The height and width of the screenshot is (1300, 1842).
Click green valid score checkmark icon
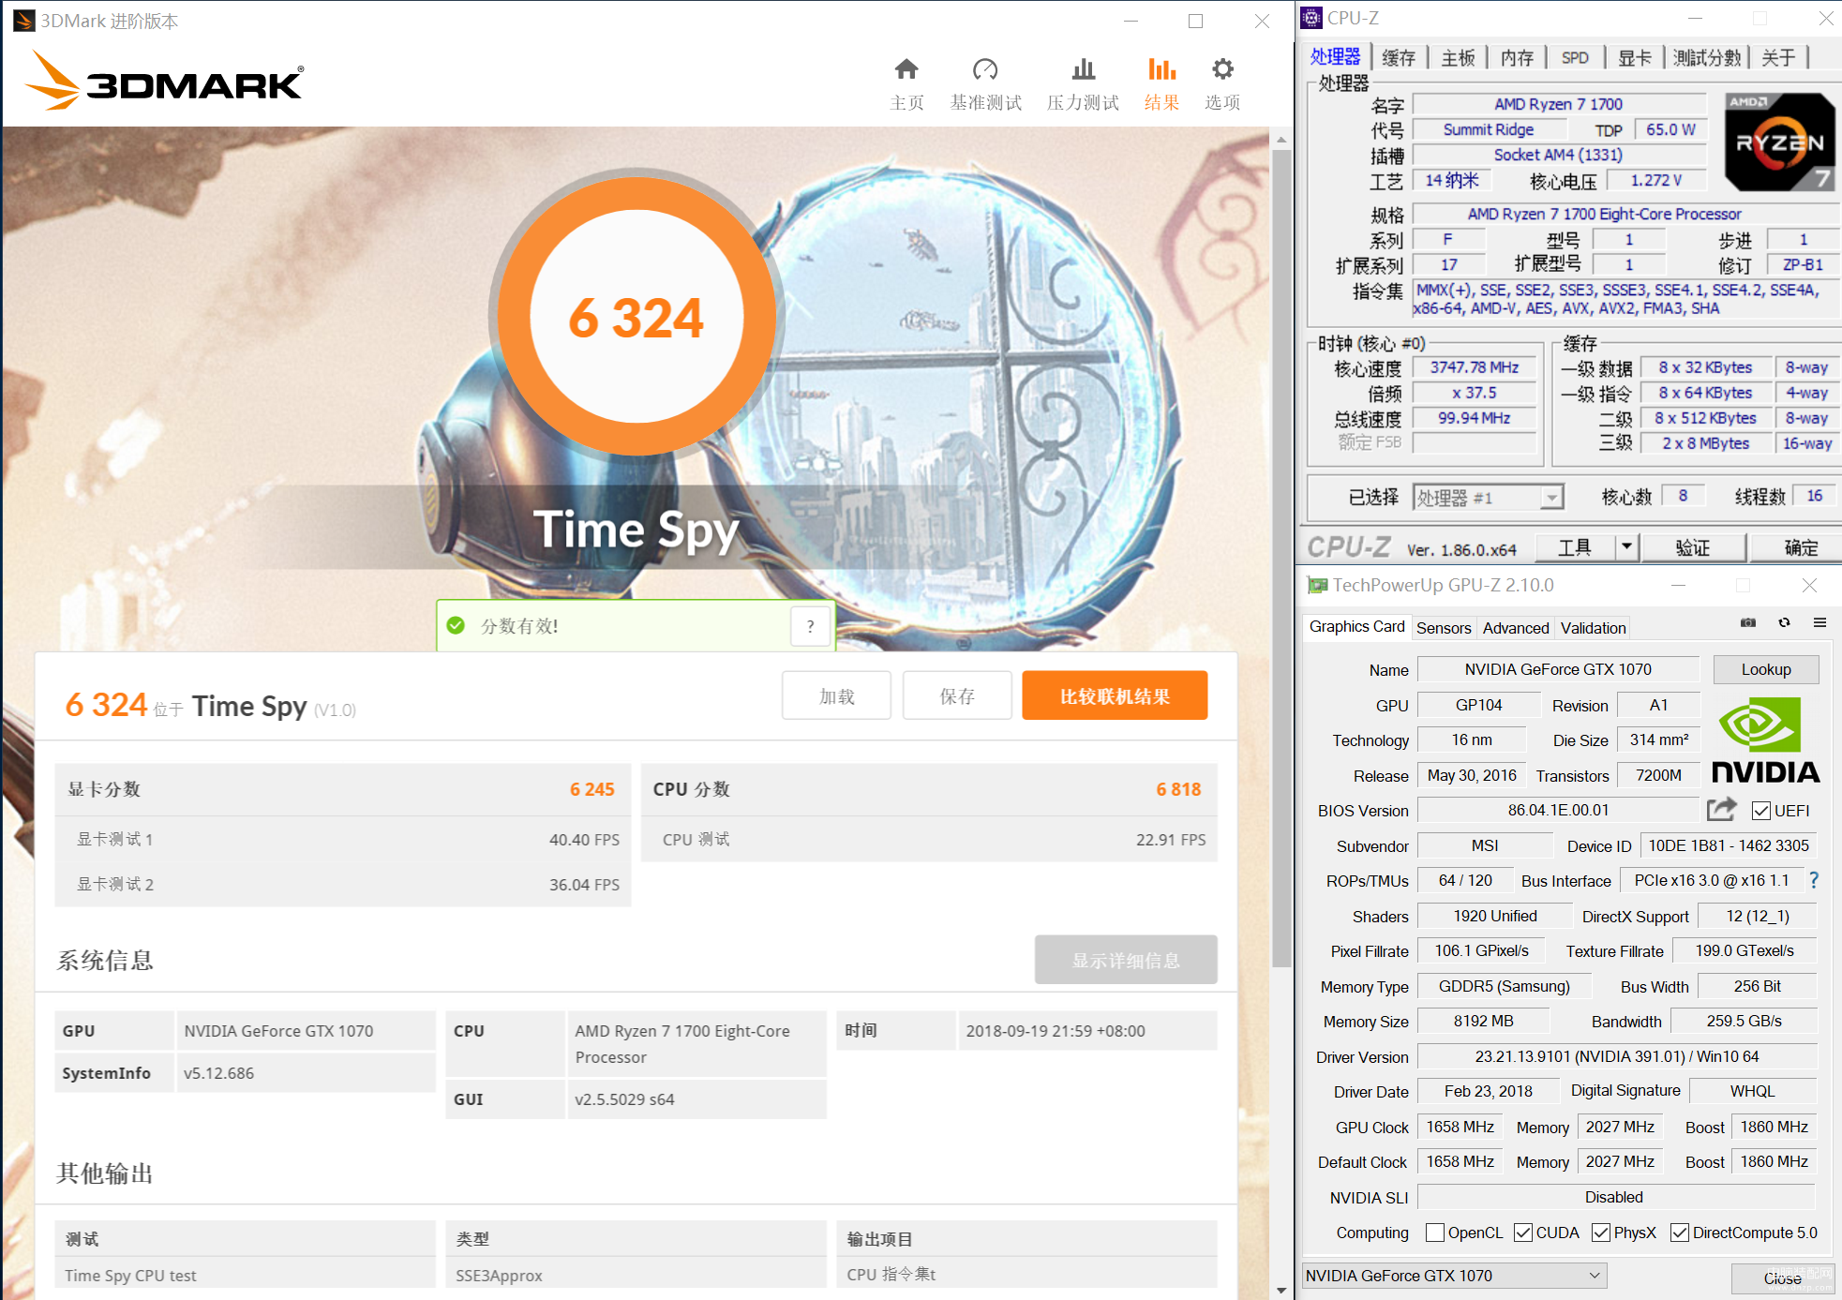pos(457,625)
